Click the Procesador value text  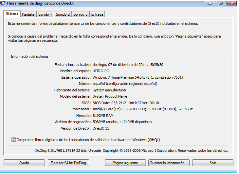(x=143, y=109)
